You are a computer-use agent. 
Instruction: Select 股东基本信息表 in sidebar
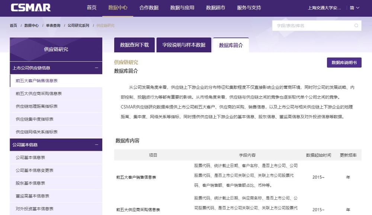(56, 183)
